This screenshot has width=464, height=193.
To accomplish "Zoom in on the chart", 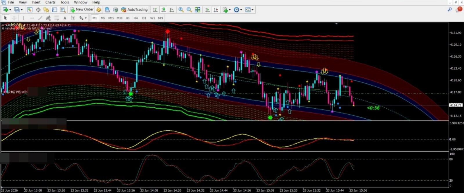I will 181,10.
